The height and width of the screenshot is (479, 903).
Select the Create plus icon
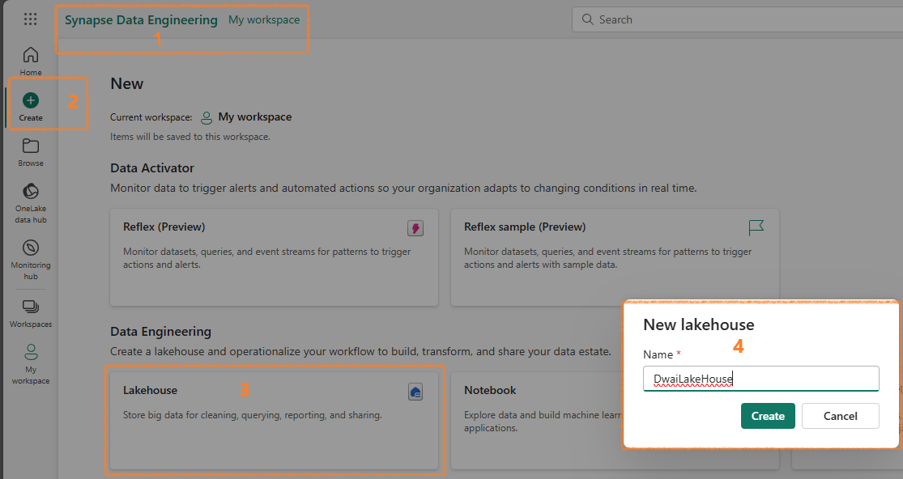point(31,100)
